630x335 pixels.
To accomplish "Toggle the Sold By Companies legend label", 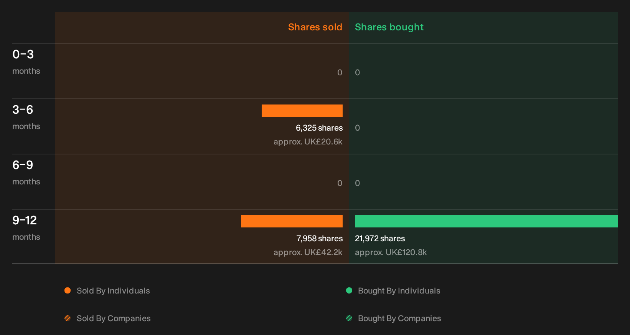I will coord(114,318).
